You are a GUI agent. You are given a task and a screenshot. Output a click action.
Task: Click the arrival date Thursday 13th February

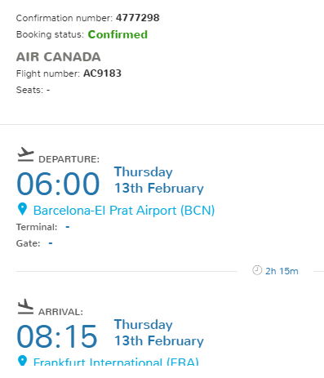(159, 333)
